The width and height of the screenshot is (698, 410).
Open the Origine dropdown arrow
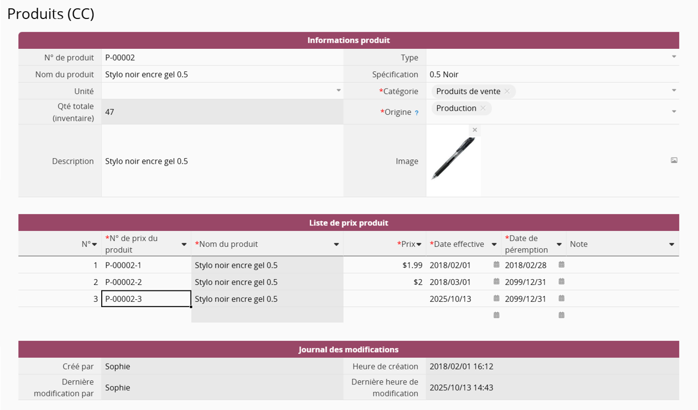coord(674,112)
